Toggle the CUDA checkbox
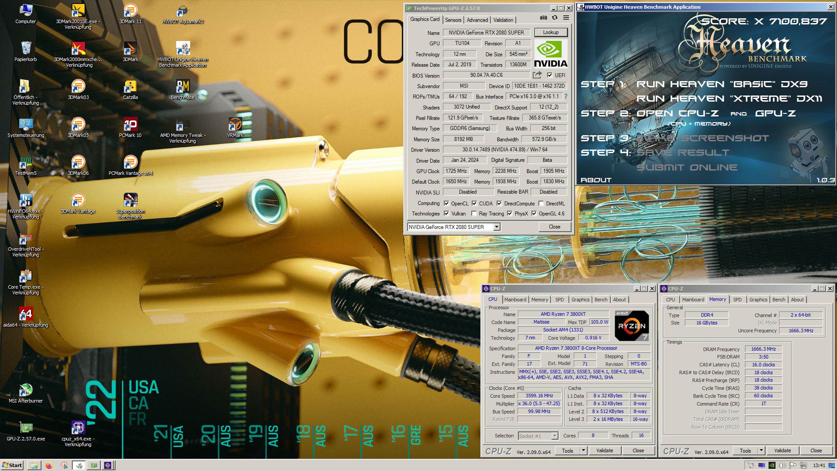The image size is (837, 471). (474, 203)
